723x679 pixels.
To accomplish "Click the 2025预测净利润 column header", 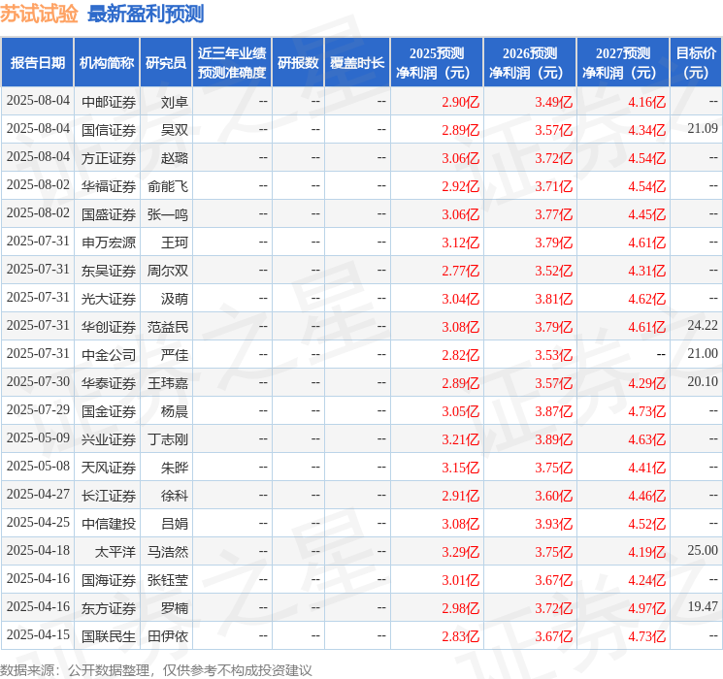I will click(437, 63).
